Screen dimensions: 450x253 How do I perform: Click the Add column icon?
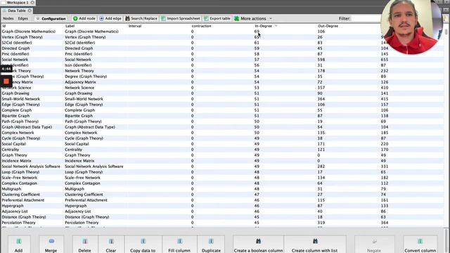tap(19, 242)
